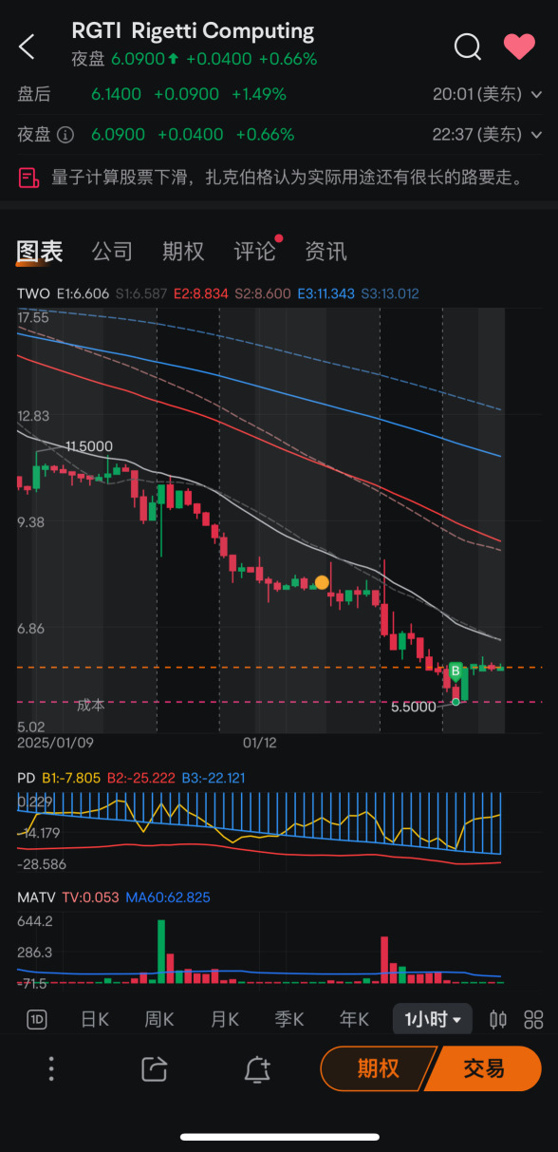Open the info icon beside 夜盘
Viewport: 558px width, 1152px height.
point(65,135)
